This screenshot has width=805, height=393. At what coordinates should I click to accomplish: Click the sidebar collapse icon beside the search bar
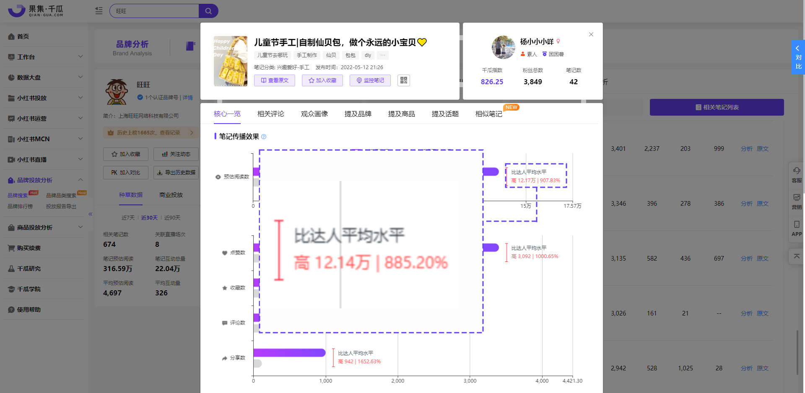point(99,10)
